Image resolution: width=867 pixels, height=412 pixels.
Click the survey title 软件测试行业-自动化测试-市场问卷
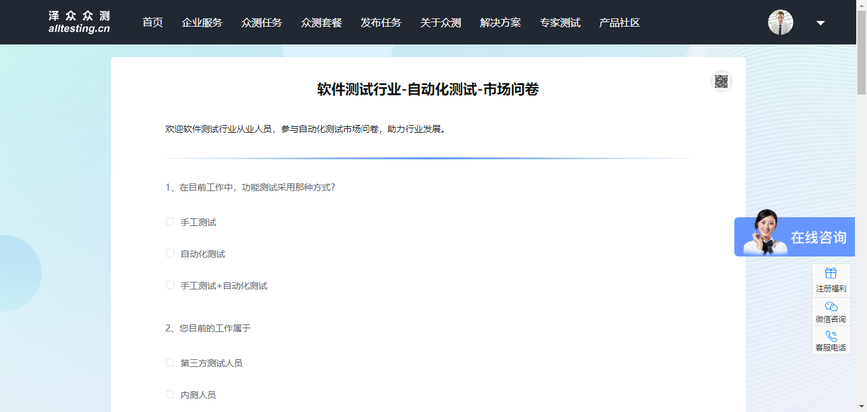click(428, 90)
